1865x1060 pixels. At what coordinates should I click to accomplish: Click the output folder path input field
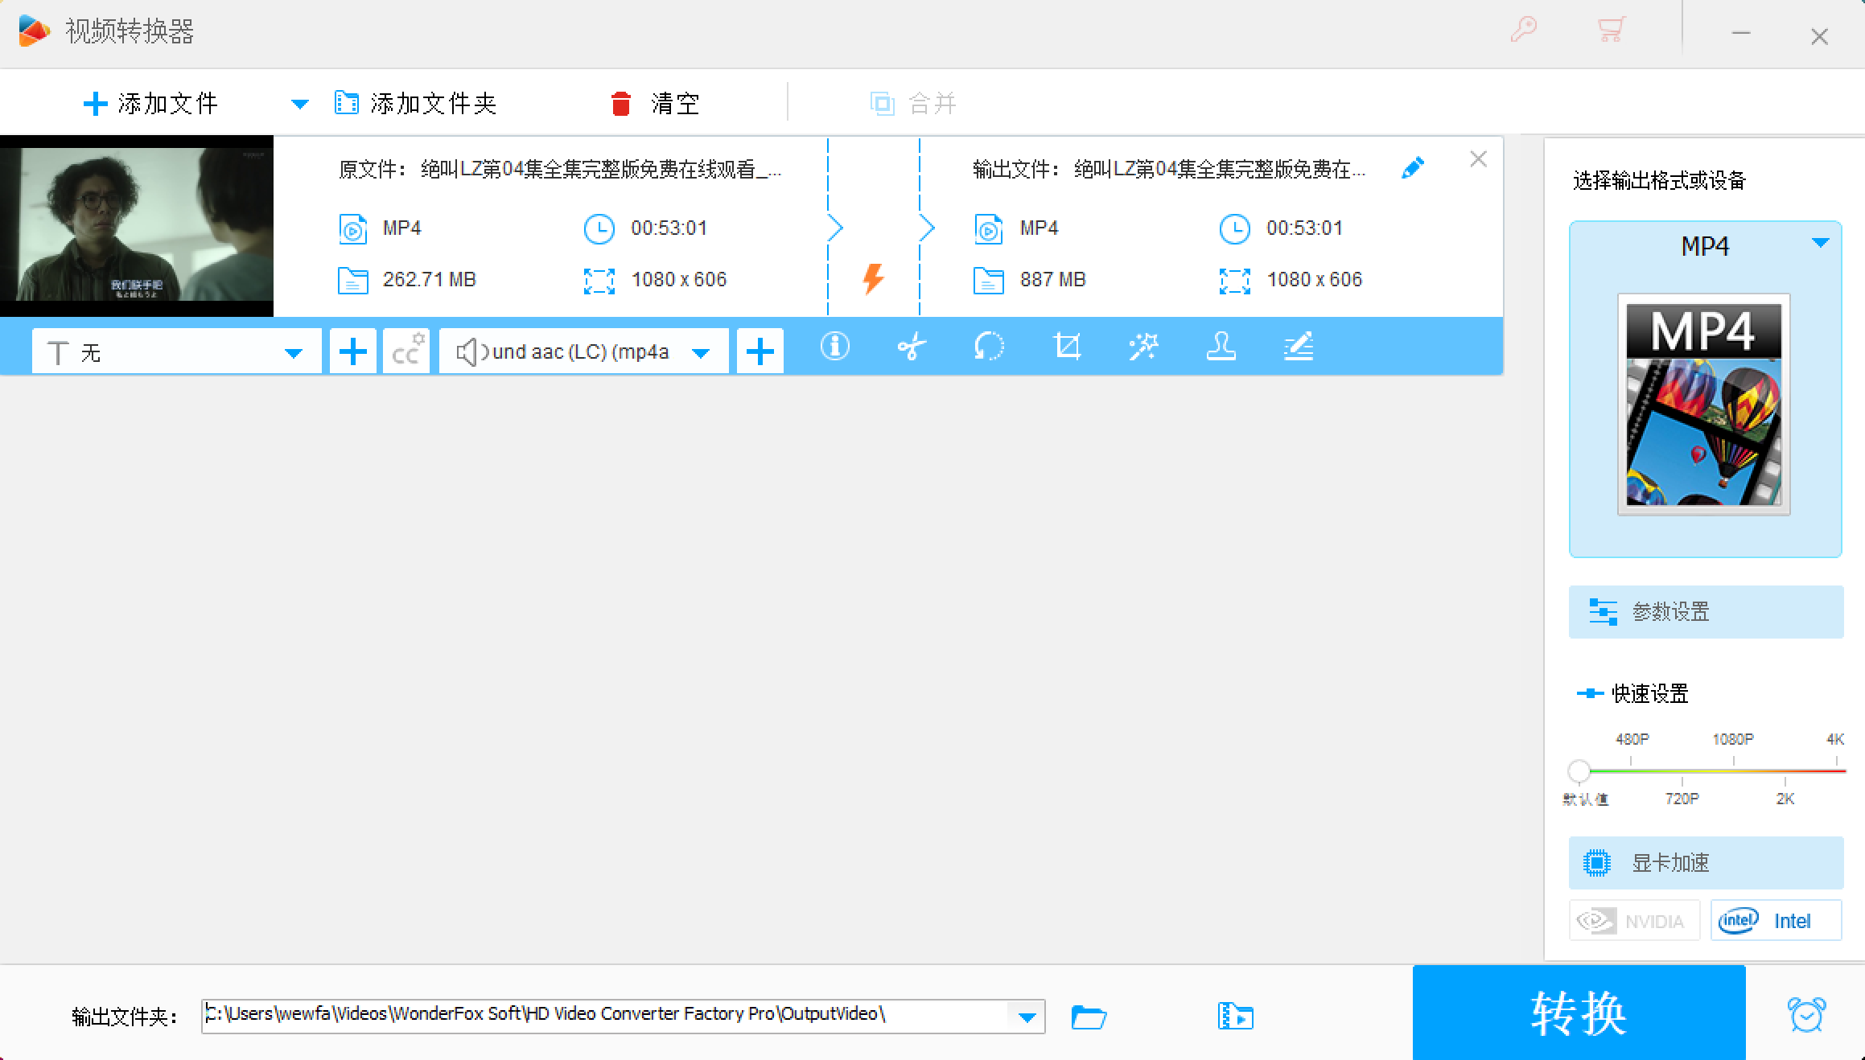click(x=620, y=1013)
